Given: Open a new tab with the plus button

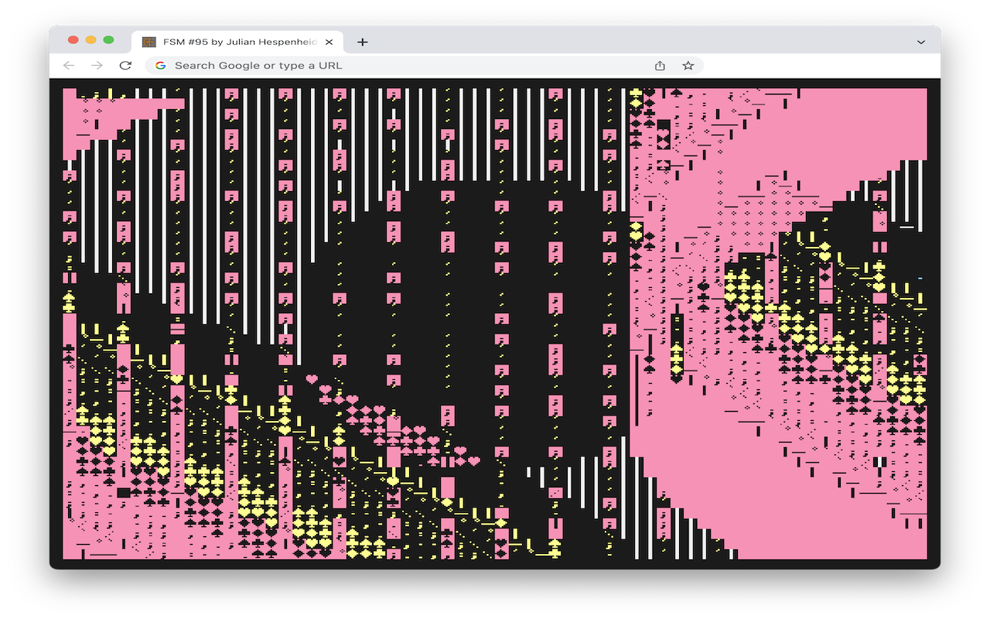Looking at the screenshot, I should [x=363, y=42].
